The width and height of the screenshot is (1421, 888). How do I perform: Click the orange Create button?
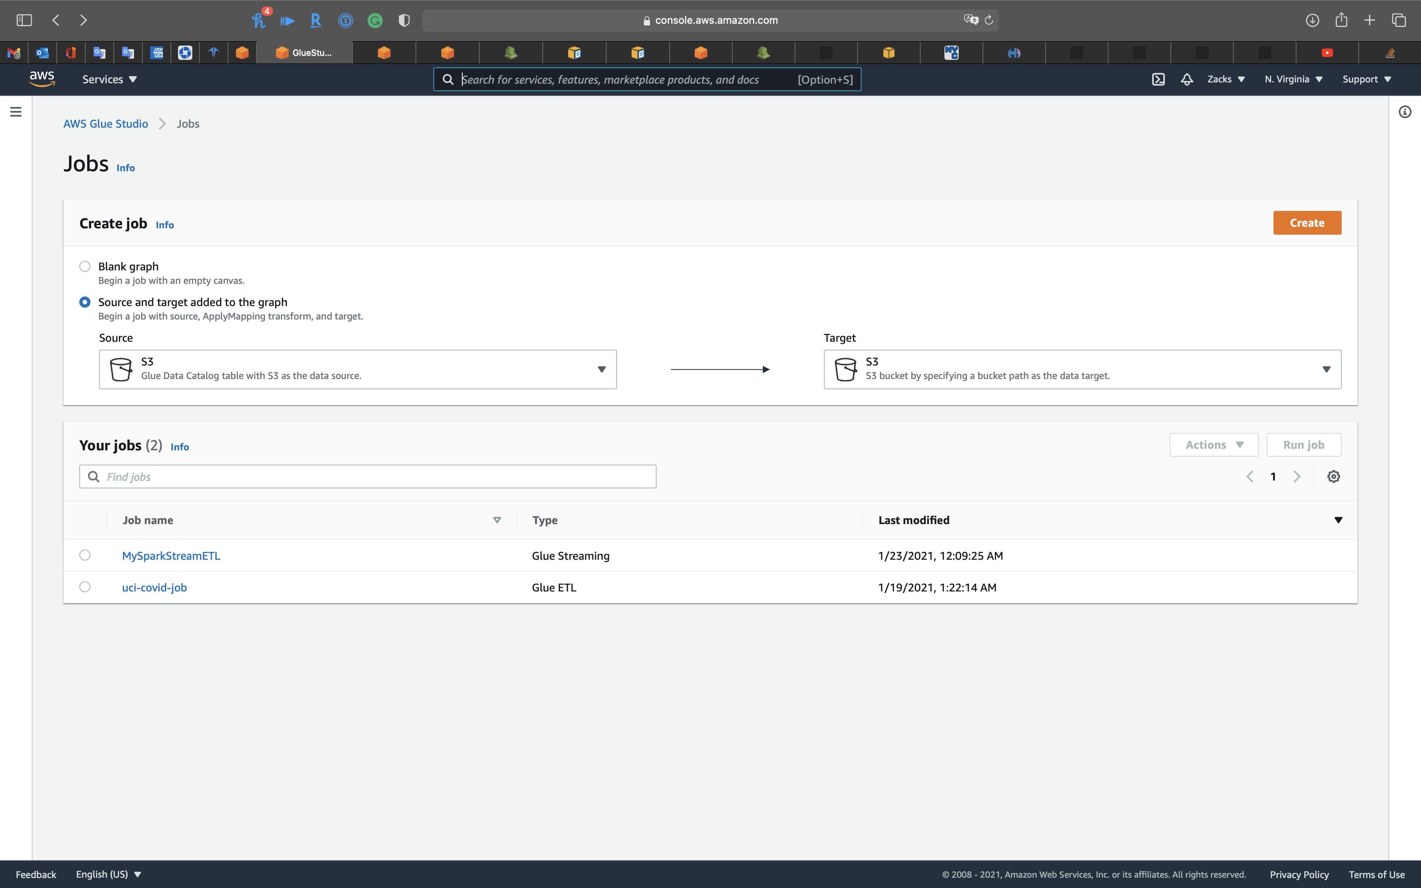(1306, 222)
